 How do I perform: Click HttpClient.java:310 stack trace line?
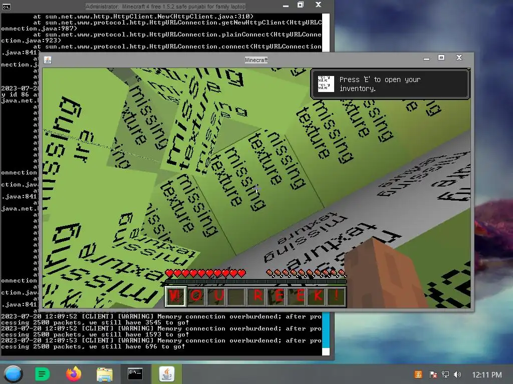[143, 16]
